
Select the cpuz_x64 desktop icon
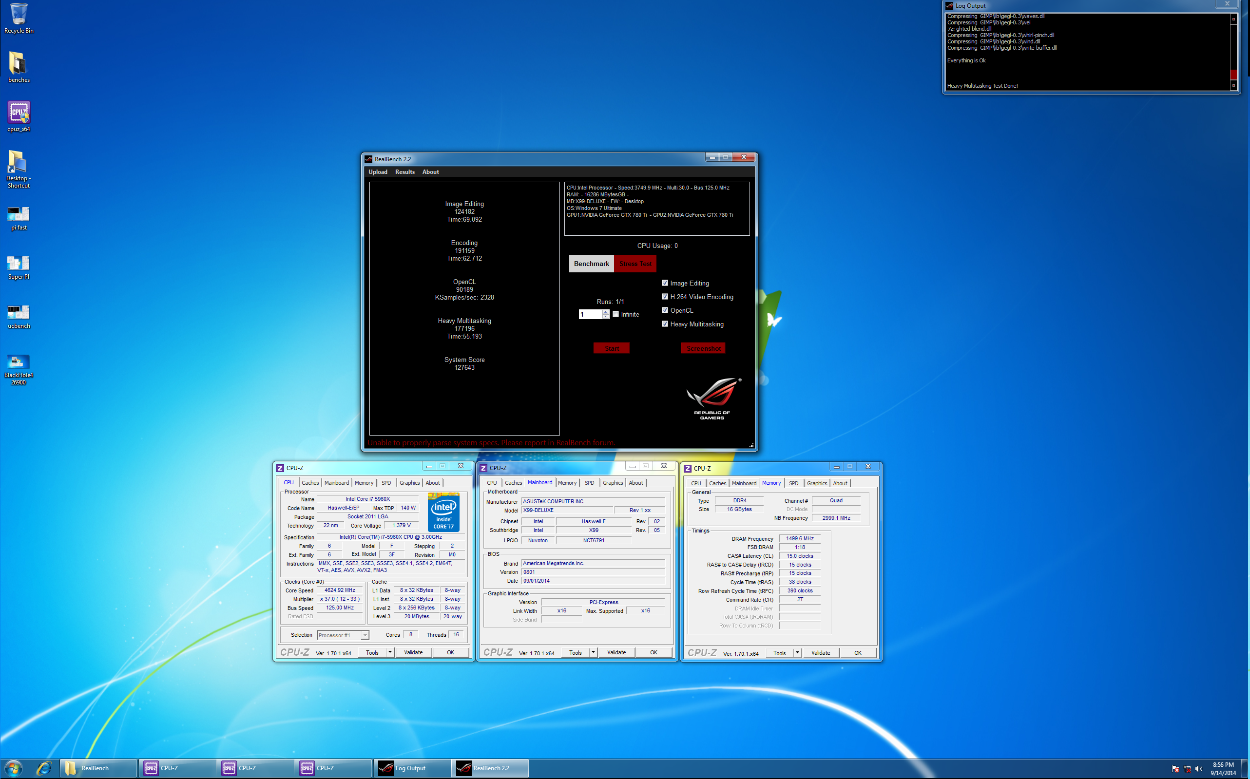(19, 116)
